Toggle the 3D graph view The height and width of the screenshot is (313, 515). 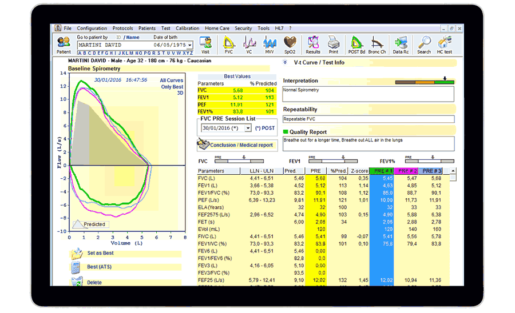tap(180, 93)
